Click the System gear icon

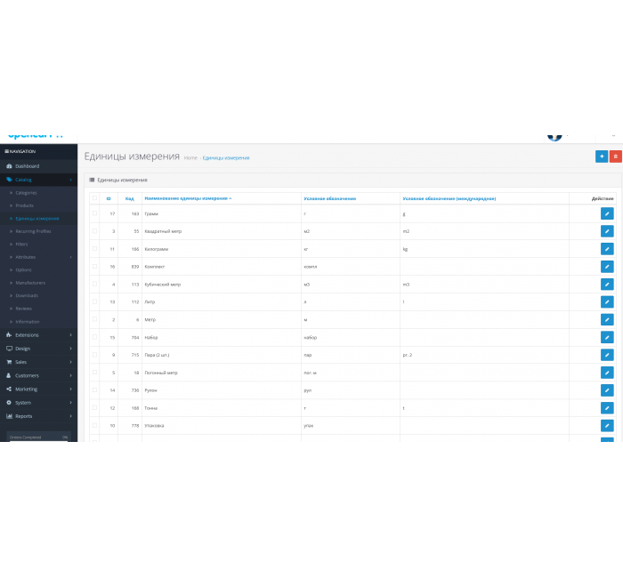click(x=9, y=403)
